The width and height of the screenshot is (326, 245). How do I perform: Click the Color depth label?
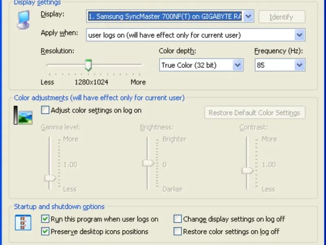tap(177, 51)
